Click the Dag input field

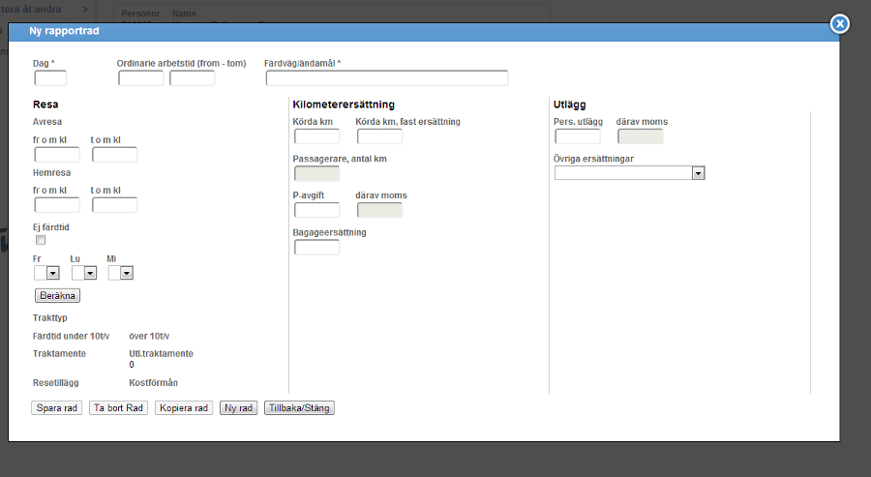coord(50,78)
